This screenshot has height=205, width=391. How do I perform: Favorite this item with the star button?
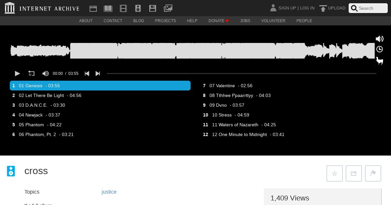pos(335,173)
